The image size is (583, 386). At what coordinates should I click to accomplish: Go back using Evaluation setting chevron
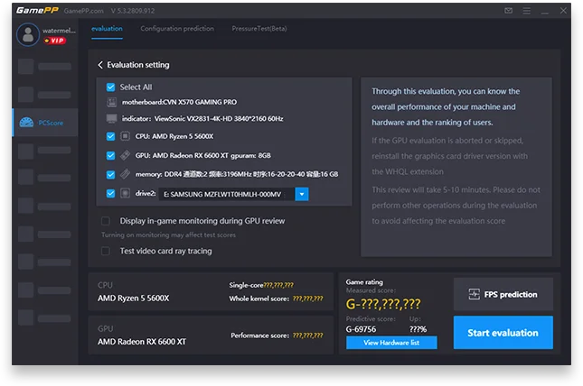(100, 65)
